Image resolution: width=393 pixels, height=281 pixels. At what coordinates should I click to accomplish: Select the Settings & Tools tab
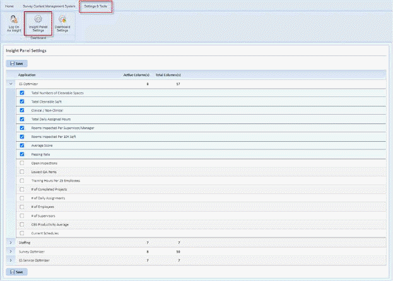(x=96, y=6)
